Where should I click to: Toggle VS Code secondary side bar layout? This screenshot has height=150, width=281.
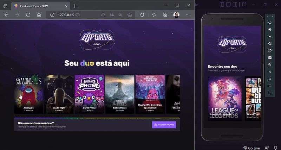[235, 5]
